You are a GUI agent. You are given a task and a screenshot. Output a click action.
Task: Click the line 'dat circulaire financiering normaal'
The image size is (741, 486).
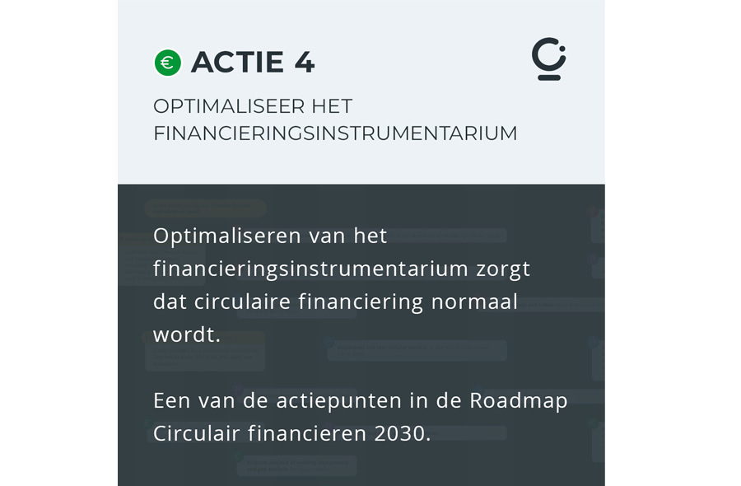click(x=336, y=301)
